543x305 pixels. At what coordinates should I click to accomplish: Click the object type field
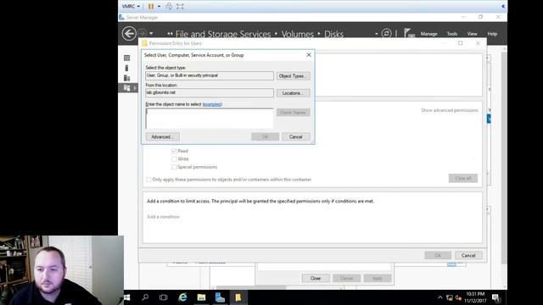(x=210, y=75)
